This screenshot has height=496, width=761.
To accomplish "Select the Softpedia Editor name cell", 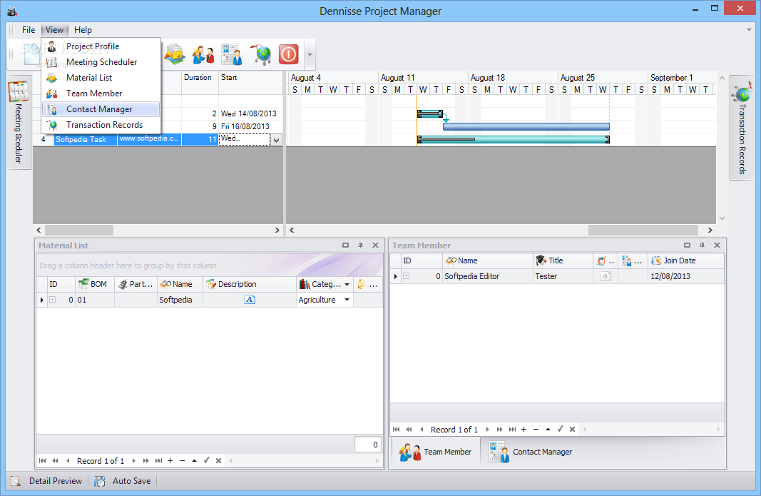I will [x=487, y=276].
